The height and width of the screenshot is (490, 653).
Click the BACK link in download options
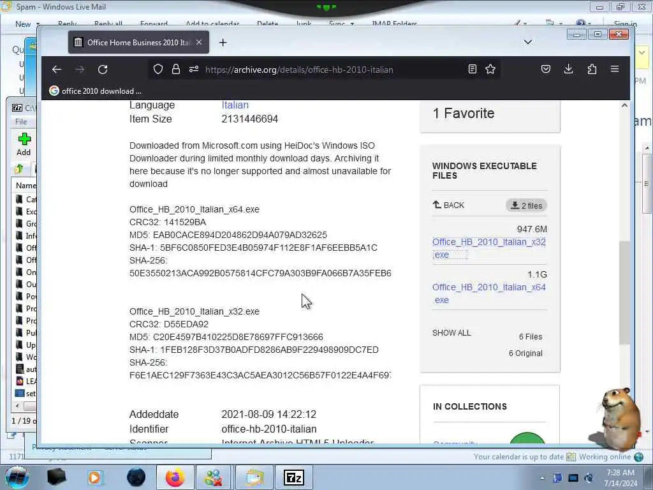pyautogui.click(x=448, y=205)
